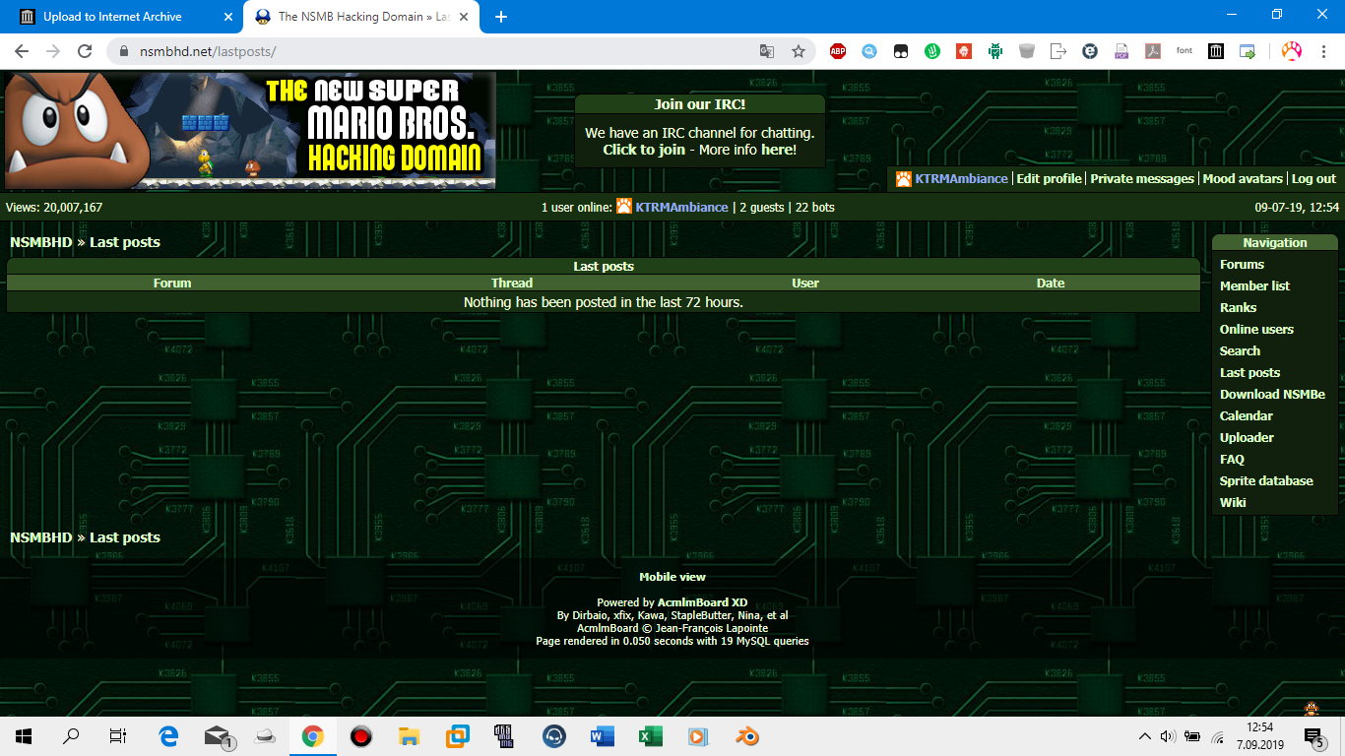This screenshot has height=756, width=1345.
Task: Click the Mobile view link
Action: click(672, 577)
